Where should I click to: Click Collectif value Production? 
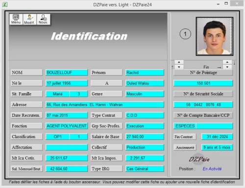point(145,147)
